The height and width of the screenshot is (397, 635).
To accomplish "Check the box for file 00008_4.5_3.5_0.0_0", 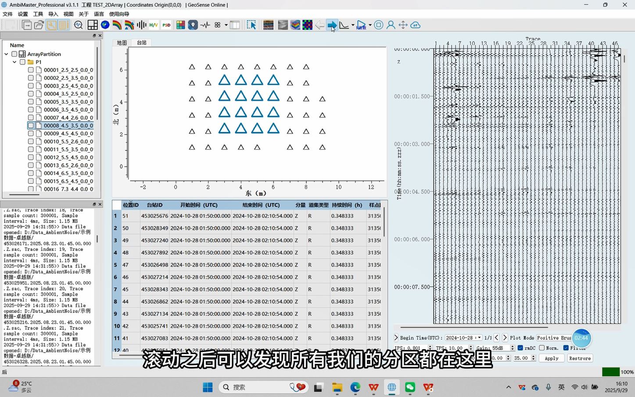I will 31,125.
